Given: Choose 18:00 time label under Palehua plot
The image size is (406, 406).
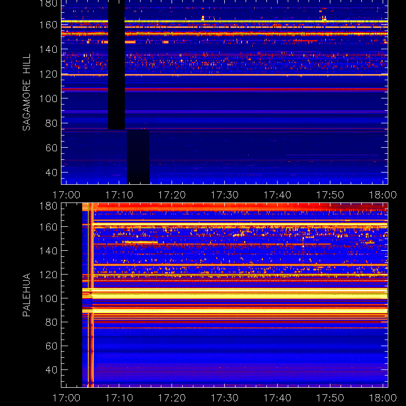Looking at the screenshot, I should pos(383,398).
